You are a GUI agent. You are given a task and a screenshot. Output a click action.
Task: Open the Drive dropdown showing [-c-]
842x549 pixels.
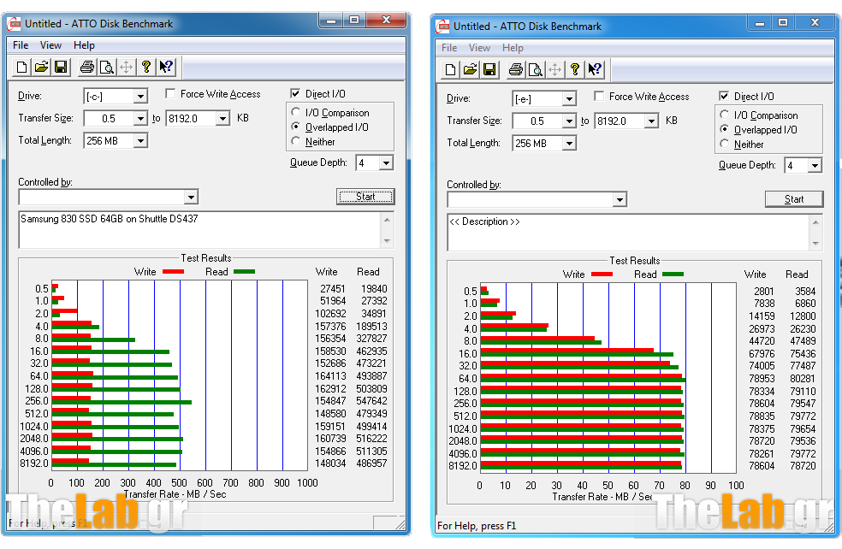pyautogui.click(x=140, y=97)
